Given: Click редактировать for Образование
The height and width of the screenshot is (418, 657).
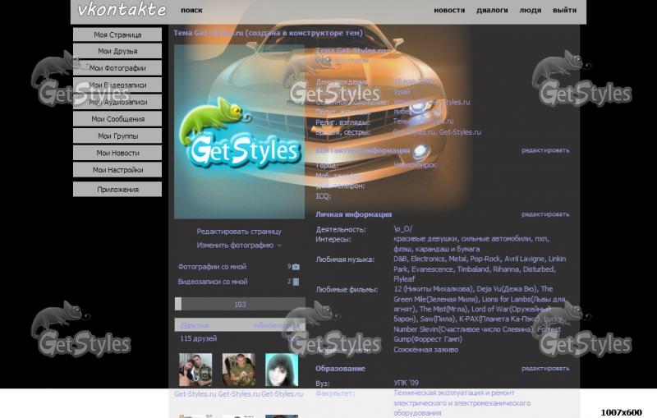Looking at the screenshot, I should click(x=545, y=368).
